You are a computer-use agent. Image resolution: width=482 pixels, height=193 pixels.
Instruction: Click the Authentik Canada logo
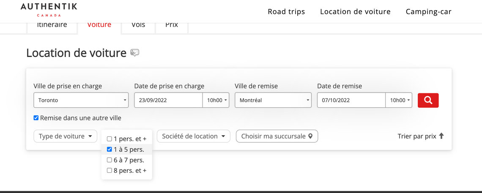[49, 10]
